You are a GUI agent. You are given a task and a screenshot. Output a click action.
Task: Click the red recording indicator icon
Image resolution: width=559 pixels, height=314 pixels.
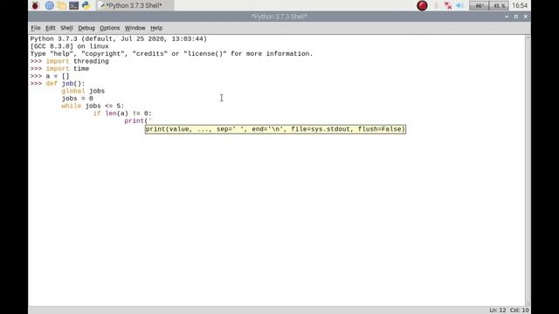pyautogui.click(x=422, y=5)
